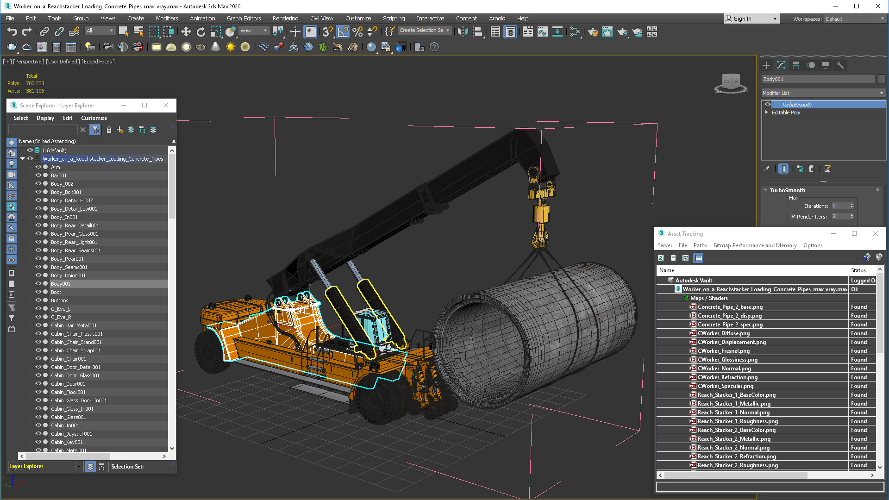Open the Modify command panel tab
The height and width of the screenshot is (500, 889).
click(x=781, y=65)
